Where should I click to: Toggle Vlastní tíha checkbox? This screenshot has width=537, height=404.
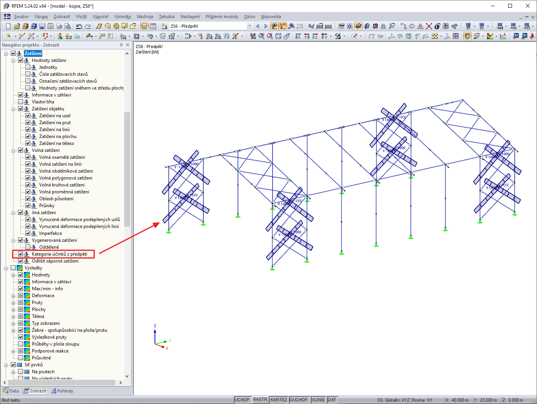coord(20,102)
